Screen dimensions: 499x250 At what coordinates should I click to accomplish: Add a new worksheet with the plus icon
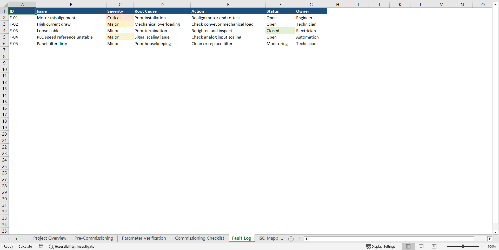(291, 239)
